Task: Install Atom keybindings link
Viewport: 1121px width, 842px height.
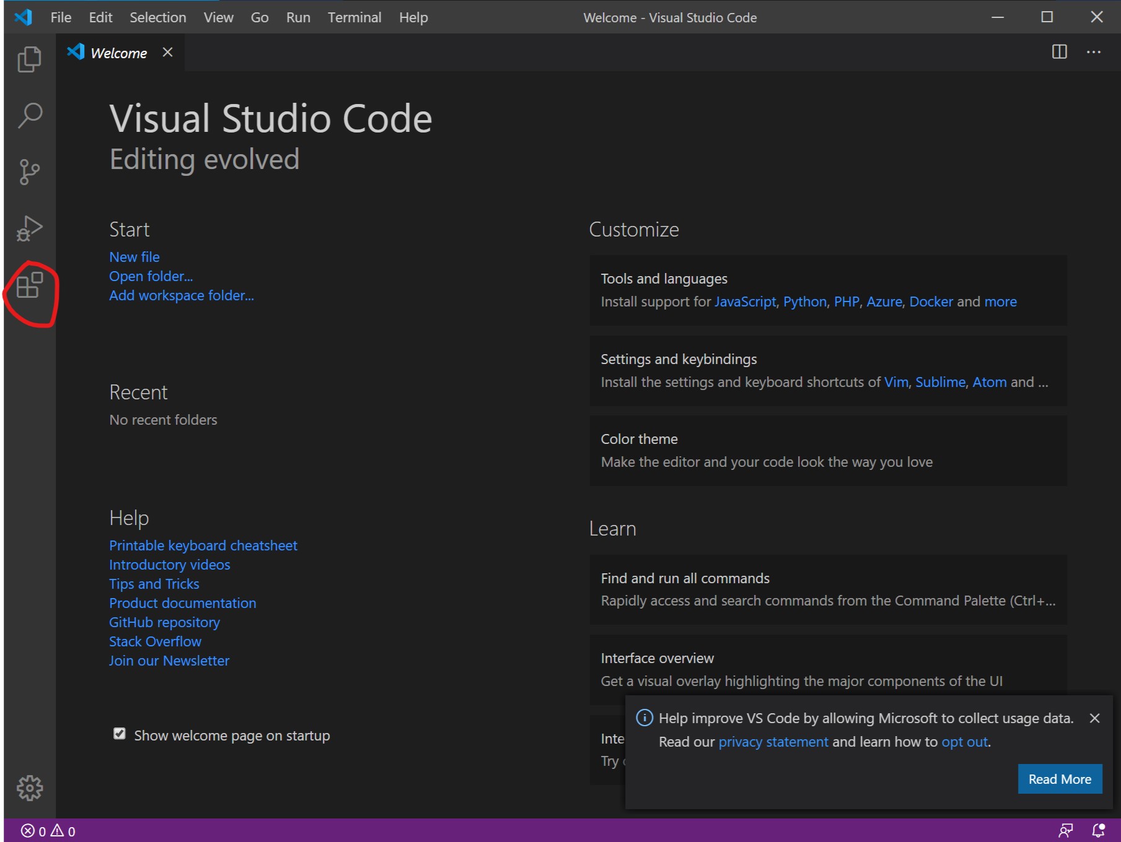Action: pyautogui.click(x=990, y=382)
